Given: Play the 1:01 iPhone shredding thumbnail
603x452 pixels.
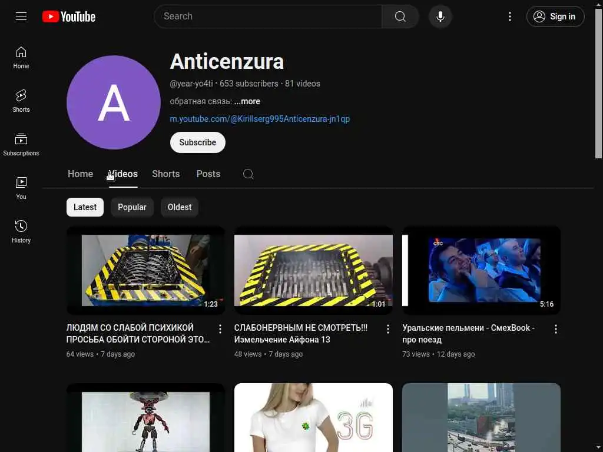Looking at the screenshot, I should click(x=313, y=270).
